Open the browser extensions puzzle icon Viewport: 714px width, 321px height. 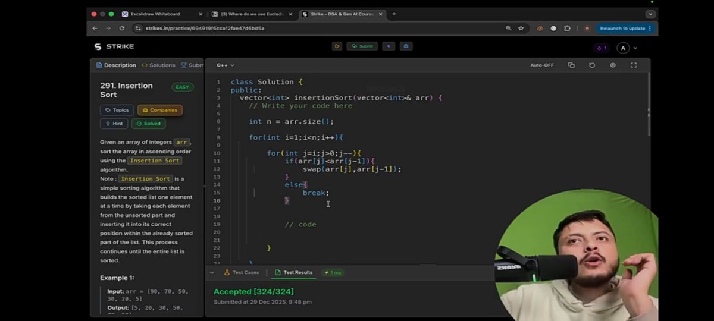pos(566,28)
